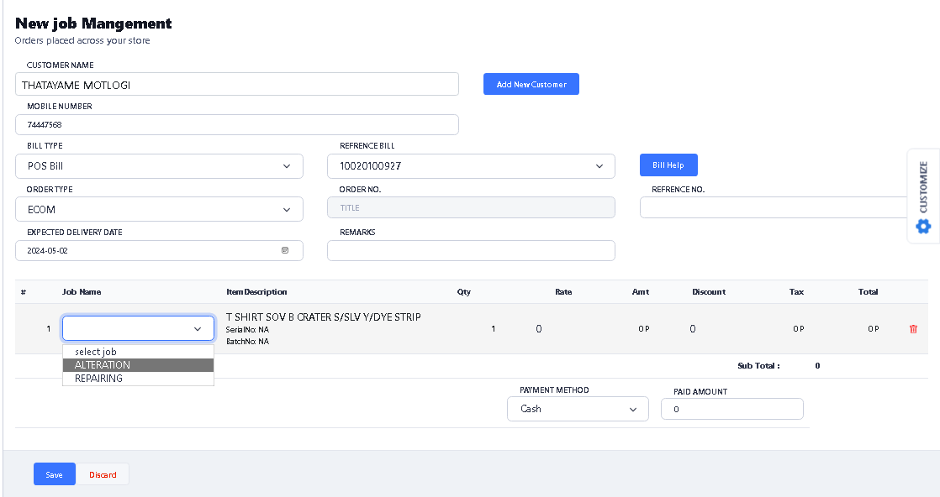Viewport: 940px width, 497px height.
Task: Save the new job
Action: (54, 474)
